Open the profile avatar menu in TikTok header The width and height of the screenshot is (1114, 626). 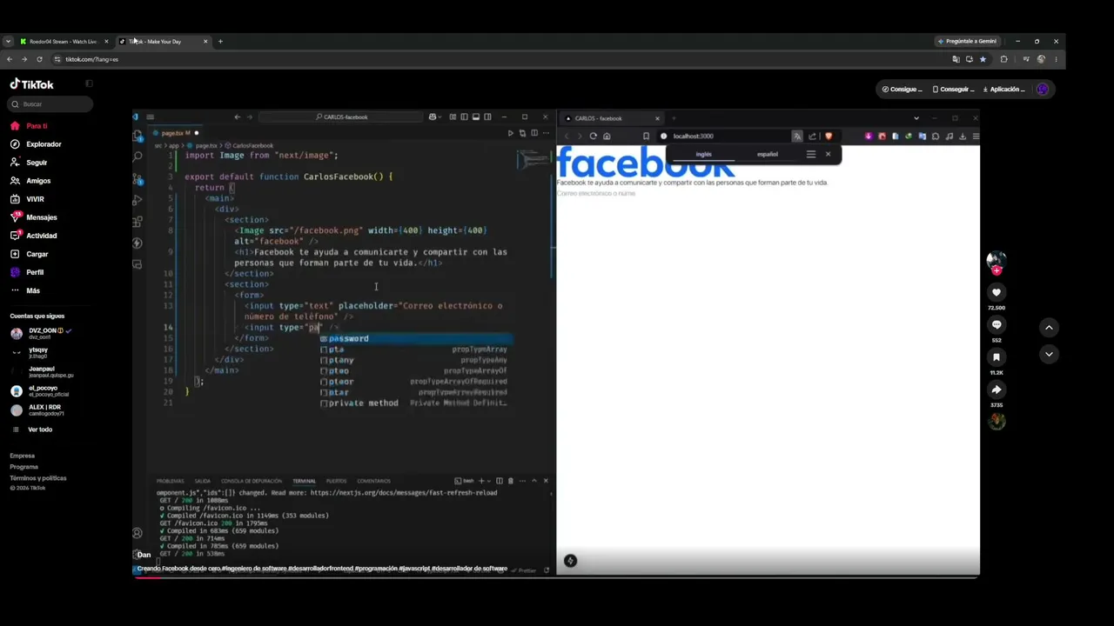tap(1043, 89)
